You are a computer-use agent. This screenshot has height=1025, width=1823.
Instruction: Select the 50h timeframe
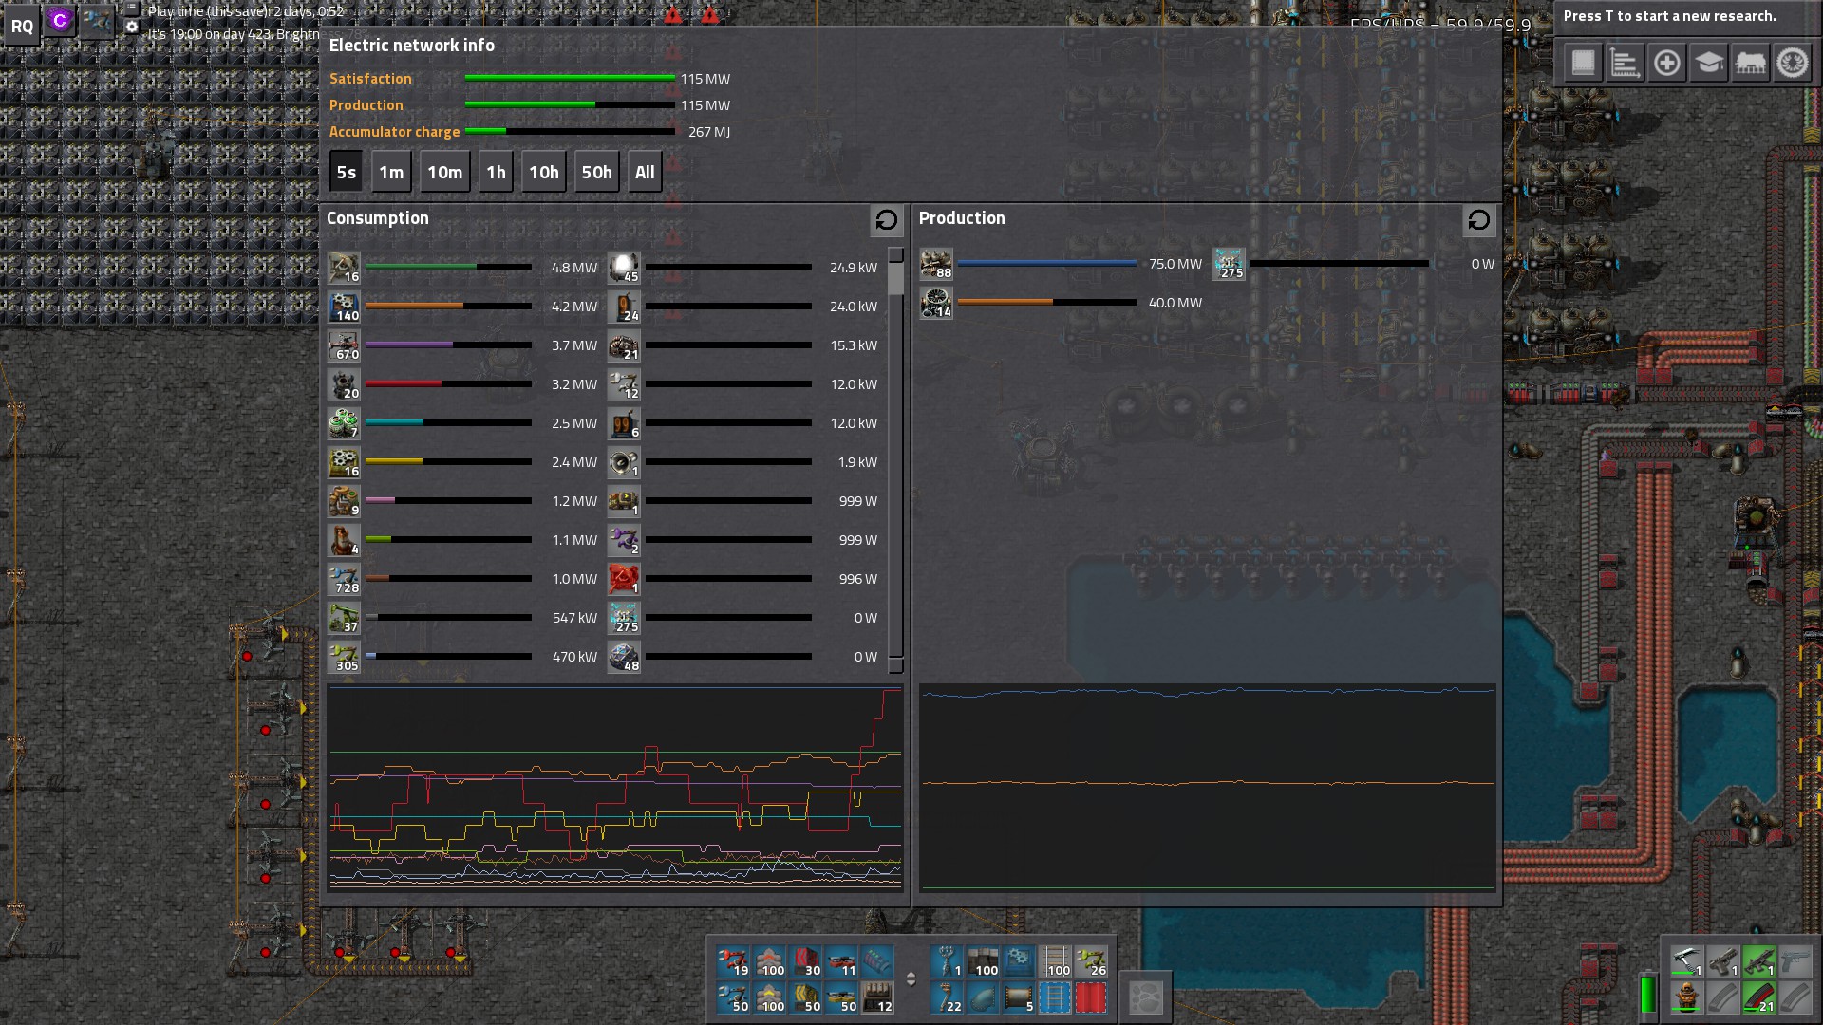(x=596, y=172)
